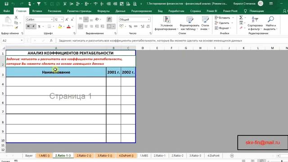Select the 4.DuPont () orange sheet tab
The width and height of the screenshot is (288, 162).
pyautogui.click(x=126, y=156)
